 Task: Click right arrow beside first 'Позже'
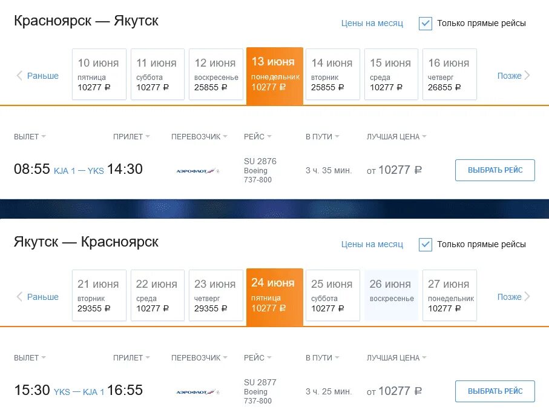click(x=527, y=76)
